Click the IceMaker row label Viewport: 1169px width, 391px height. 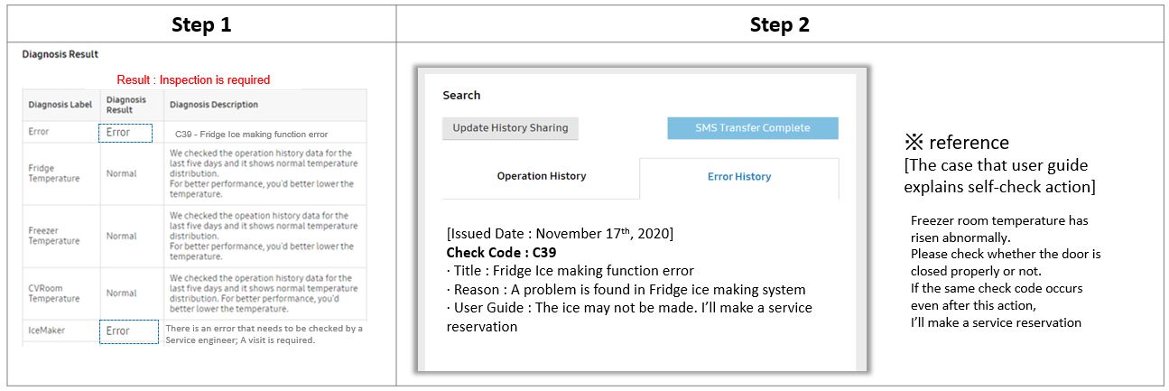coord(46,331)
